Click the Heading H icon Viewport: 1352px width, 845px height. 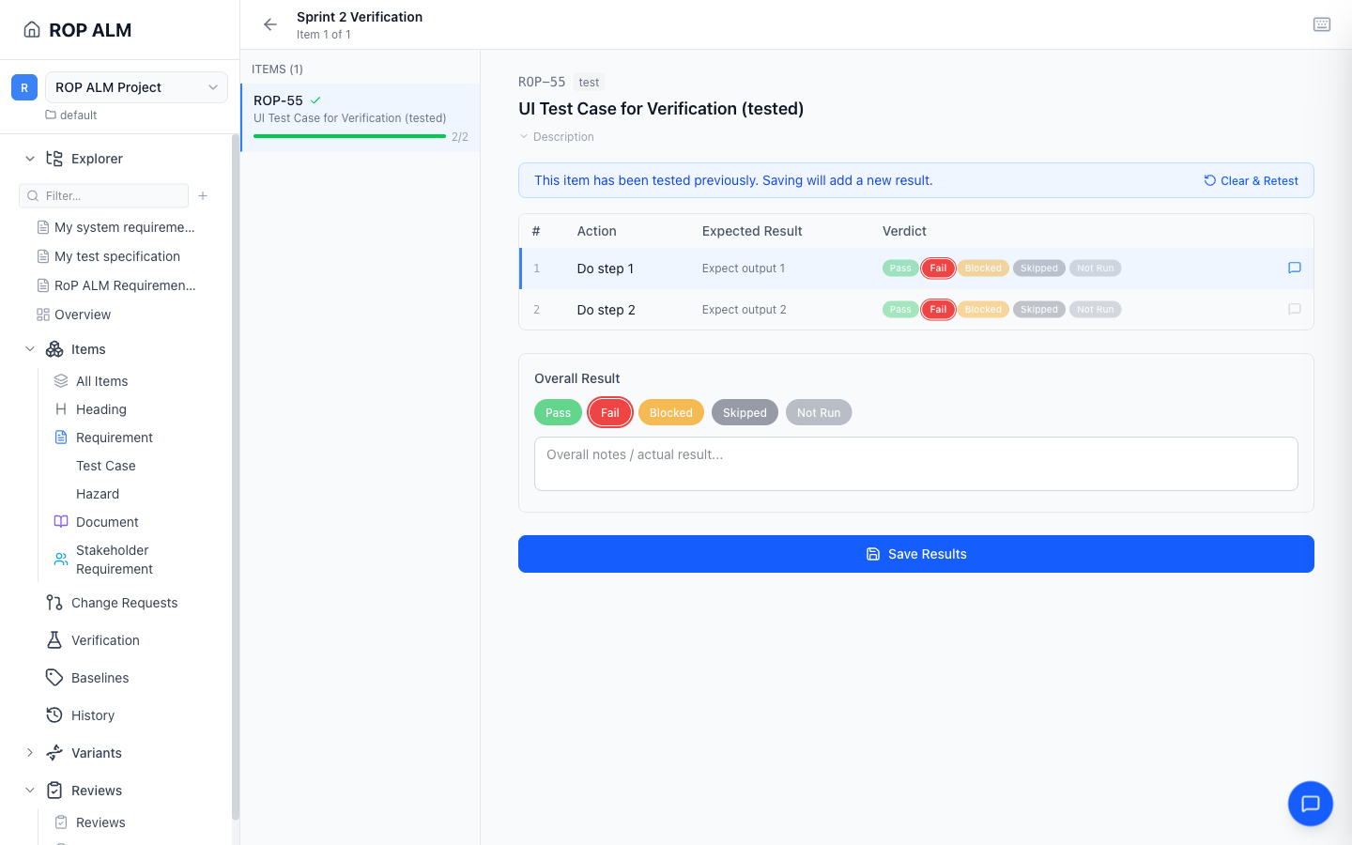tap(61, 409)
